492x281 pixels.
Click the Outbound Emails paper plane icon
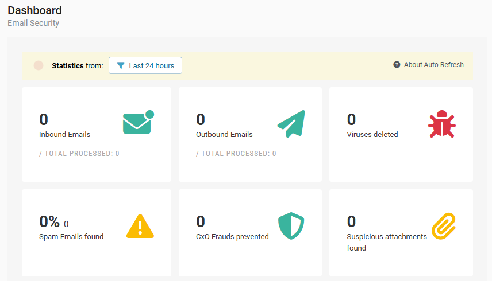(291, 123)
